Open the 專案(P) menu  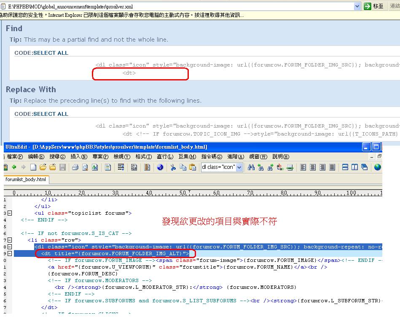(100, 156)
